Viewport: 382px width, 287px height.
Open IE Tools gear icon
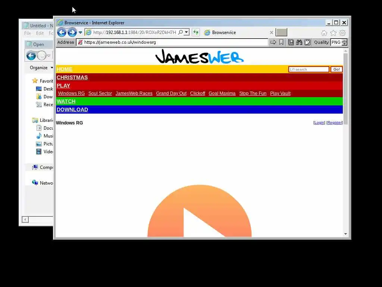click(x=342, y=33)
